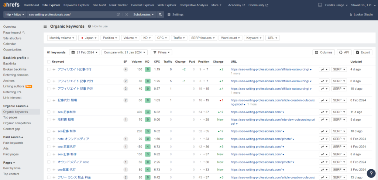Open the URL in new tab icon

point(118,14)
